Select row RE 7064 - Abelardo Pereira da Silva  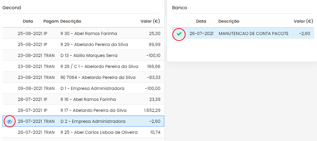(83, 77)
